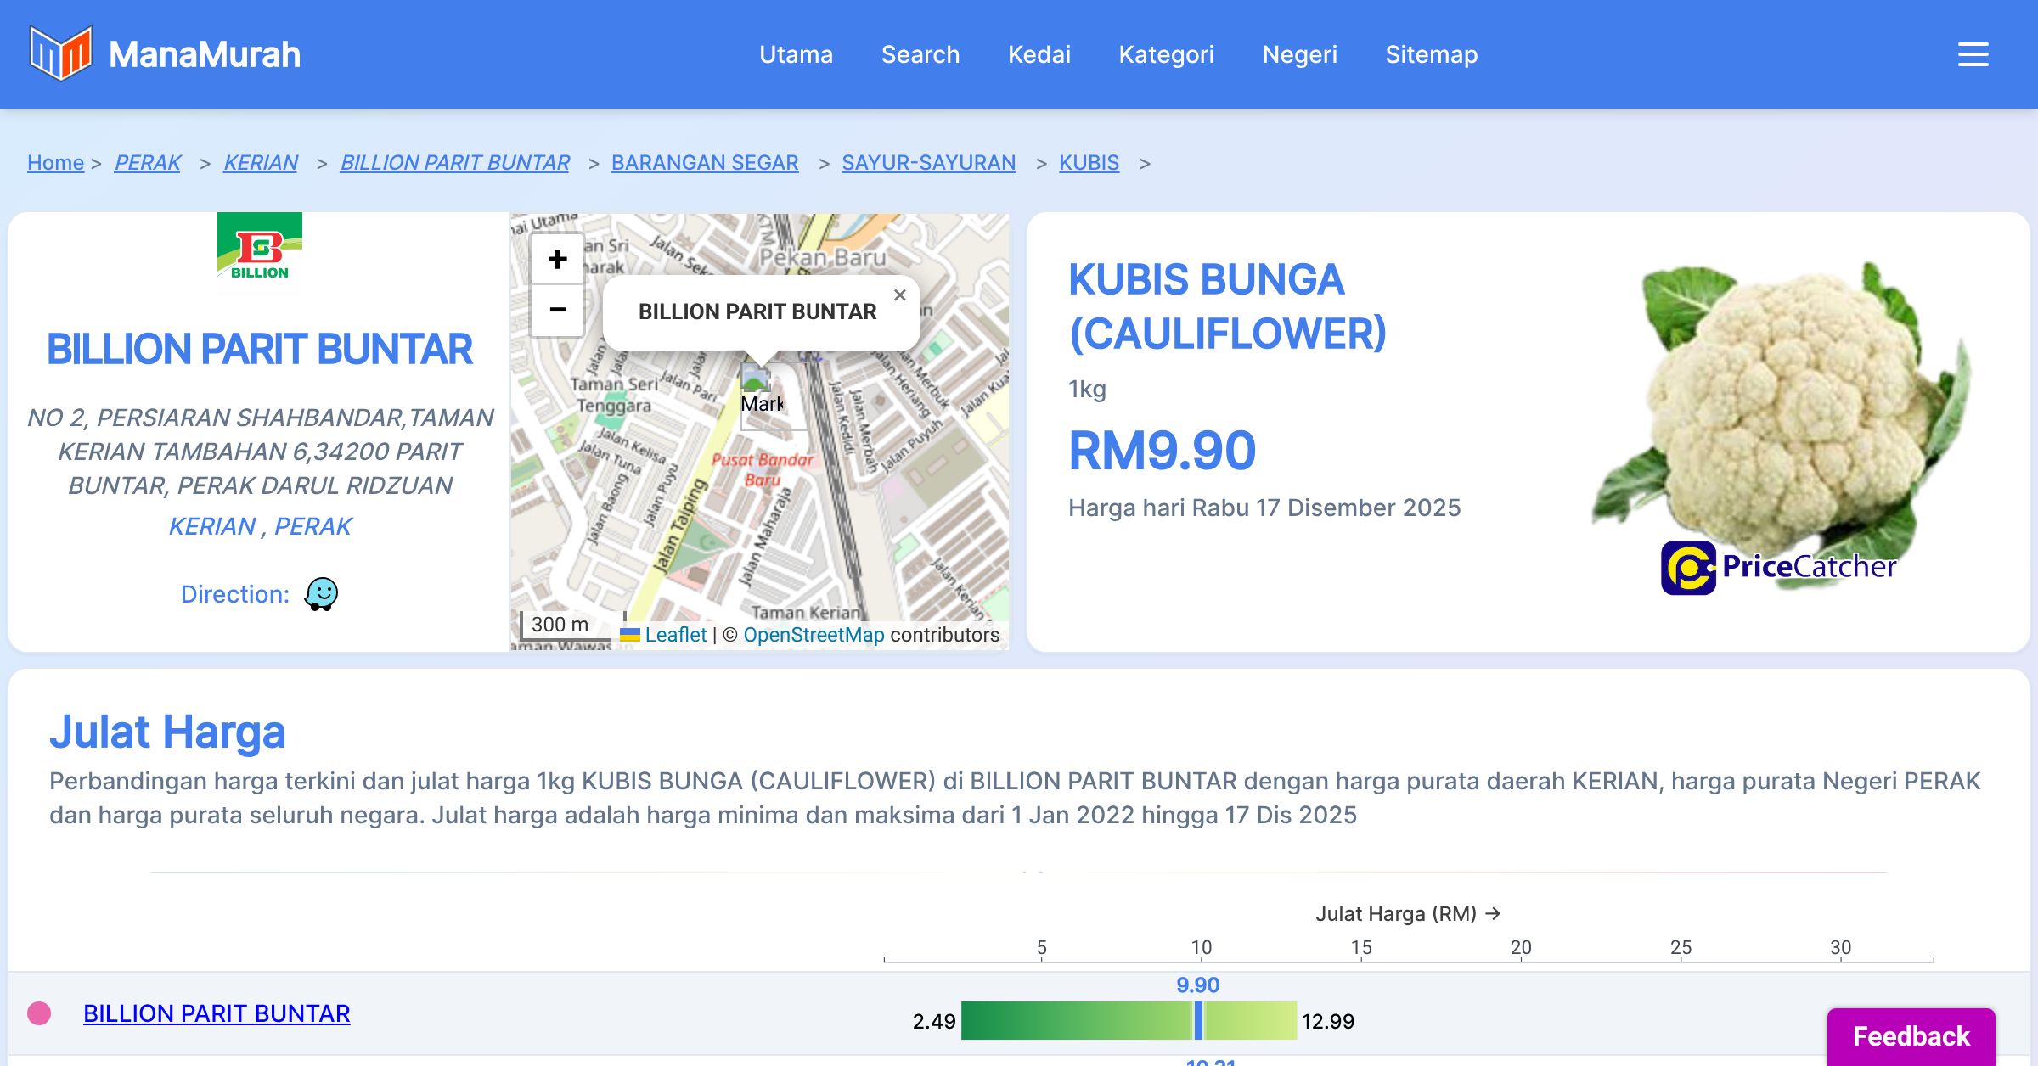
Task: Click the Billion store logo
Action: pos(260,252)
